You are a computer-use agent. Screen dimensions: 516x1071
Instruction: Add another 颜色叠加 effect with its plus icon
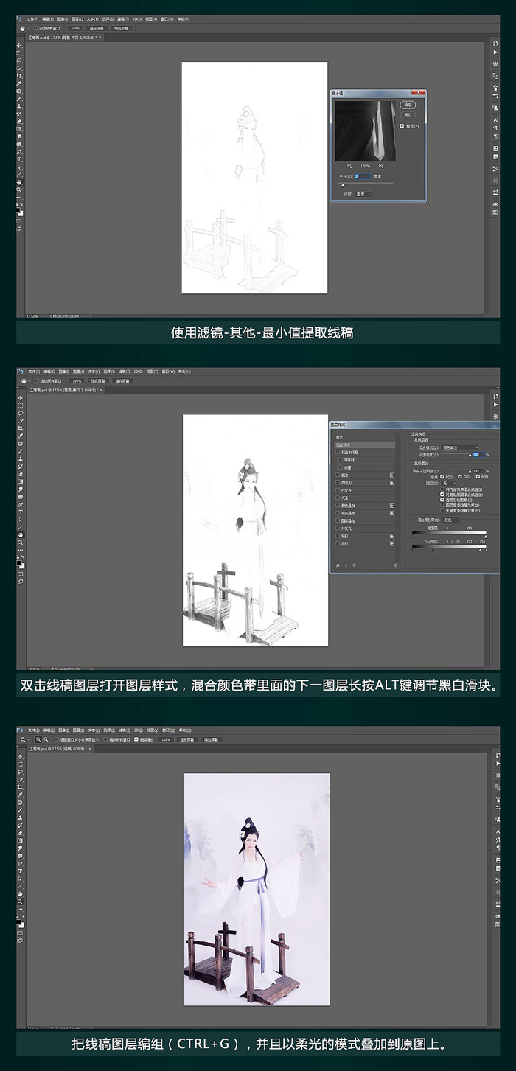pos(392,506)
